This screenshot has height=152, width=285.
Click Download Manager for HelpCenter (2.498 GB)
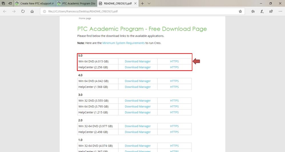138,132
